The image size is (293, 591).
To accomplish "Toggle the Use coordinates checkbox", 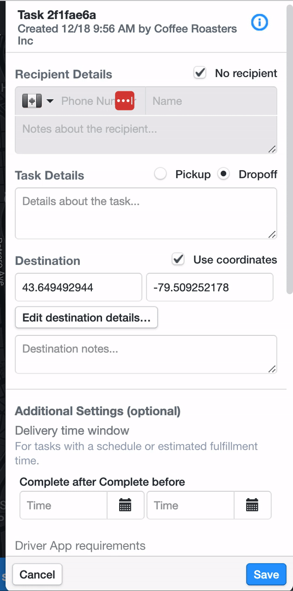I will tap(178, 260).
